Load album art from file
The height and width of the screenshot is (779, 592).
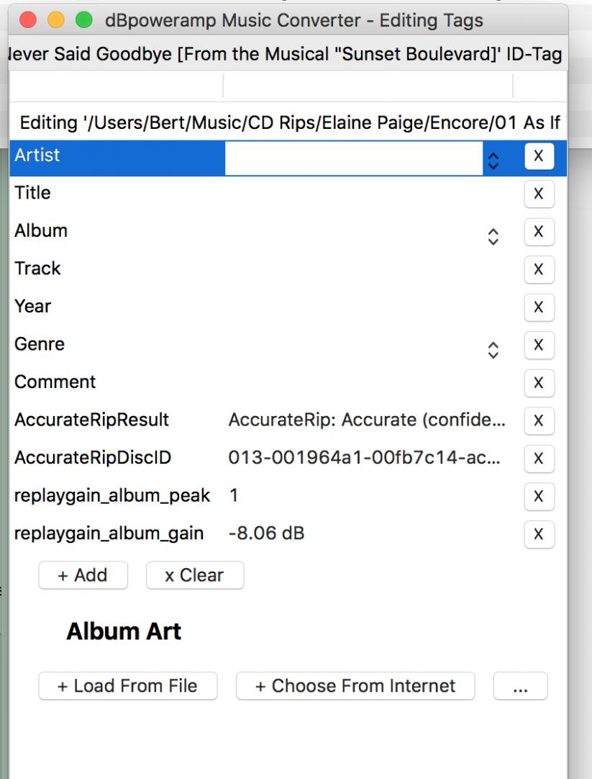coord(127,686)
